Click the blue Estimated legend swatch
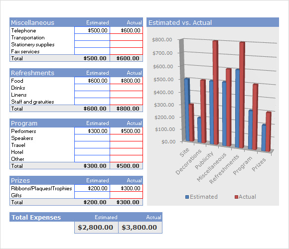Viewport: 289px width, 249px height. point(187,197)
